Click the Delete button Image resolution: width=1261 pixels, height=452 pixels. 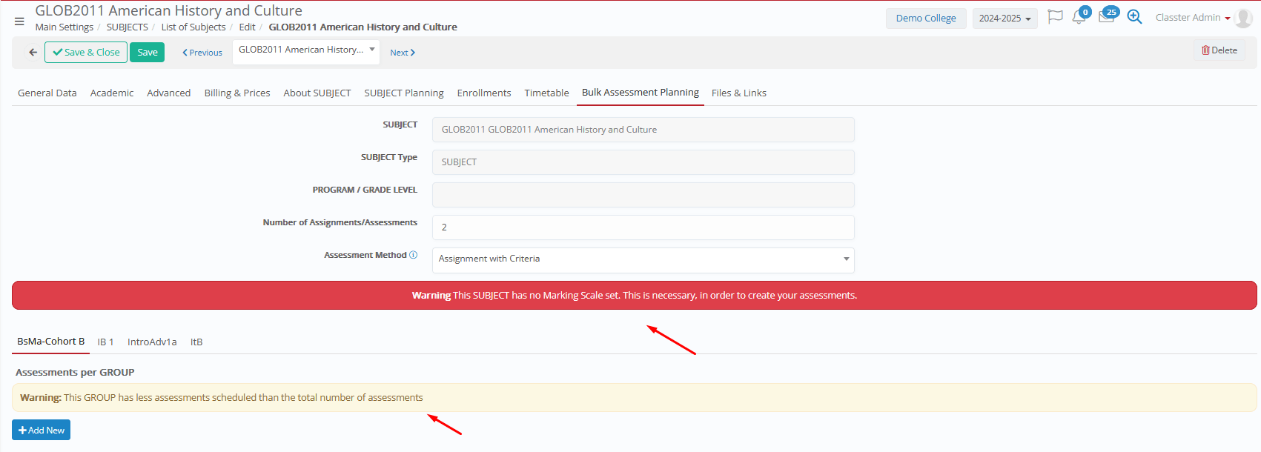[1219, 50]
